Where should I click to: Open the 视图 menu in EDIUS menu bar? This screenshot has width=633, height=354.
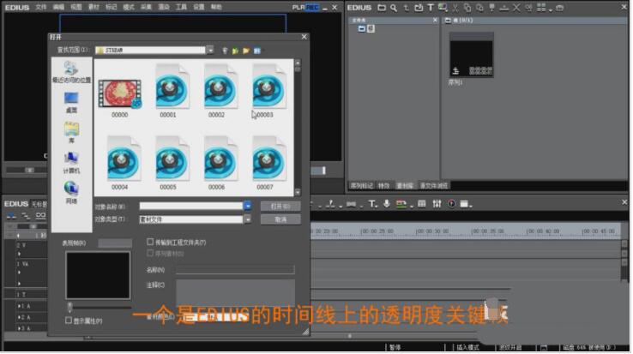point(75,7)
